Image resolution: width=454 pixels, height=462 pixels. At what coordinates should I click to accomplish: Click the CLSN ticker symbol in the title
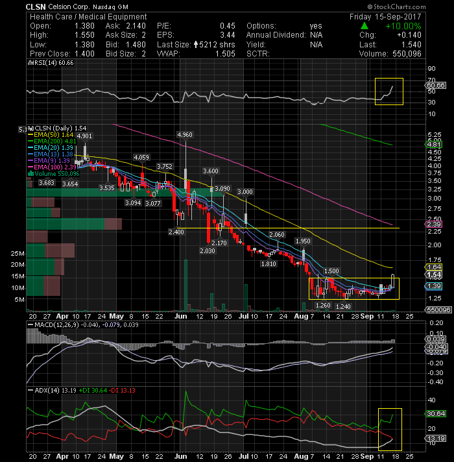pos(36,6)
